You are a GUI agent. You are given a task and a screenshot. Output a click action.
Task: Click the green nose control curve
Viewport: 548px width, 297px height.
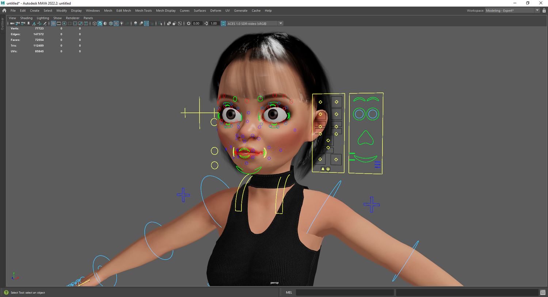pyautogui.click(x=365, y=138)
